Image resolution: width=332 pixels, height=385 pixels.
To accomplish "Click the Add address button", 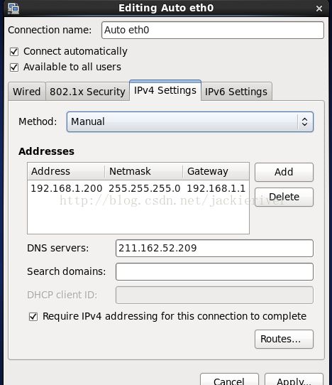I will pos(284,172).
